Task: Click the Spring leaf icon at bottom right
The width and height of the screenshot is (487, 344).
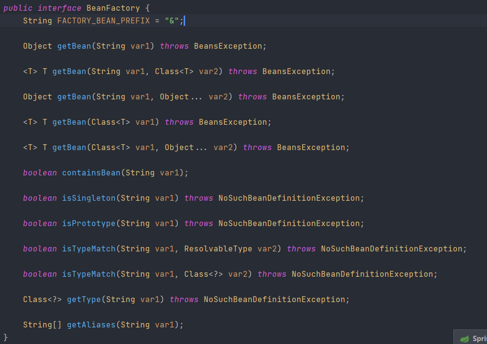Action: (465, 339)
